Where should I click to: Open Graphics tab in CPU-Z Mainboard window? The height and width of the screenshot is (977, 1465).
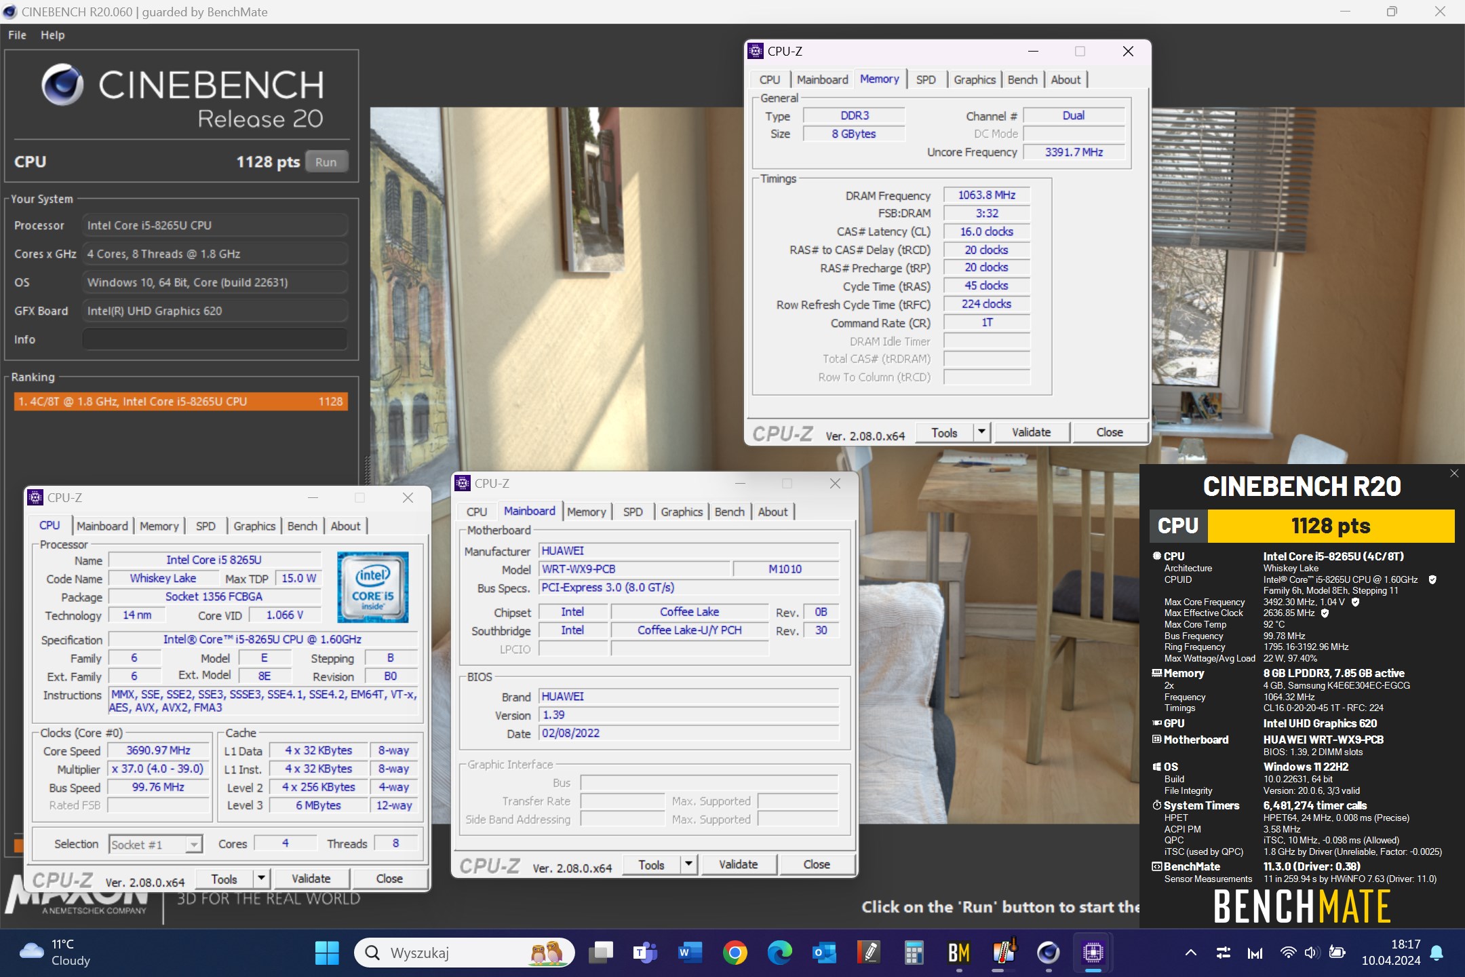coord(682,512)
